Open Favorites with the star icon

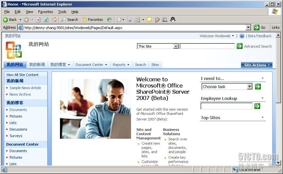pyautogui.click(x=92, y=20)
